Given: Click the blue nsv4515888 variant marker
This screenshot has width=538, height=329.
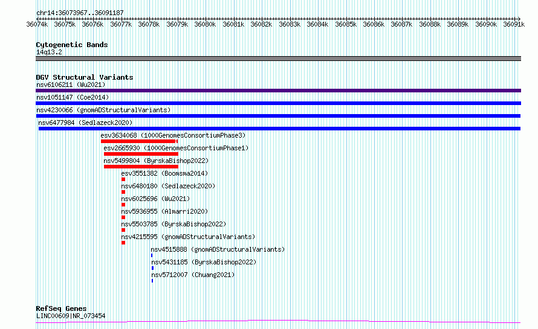Looking at the screenshot, I should point(152,255).
